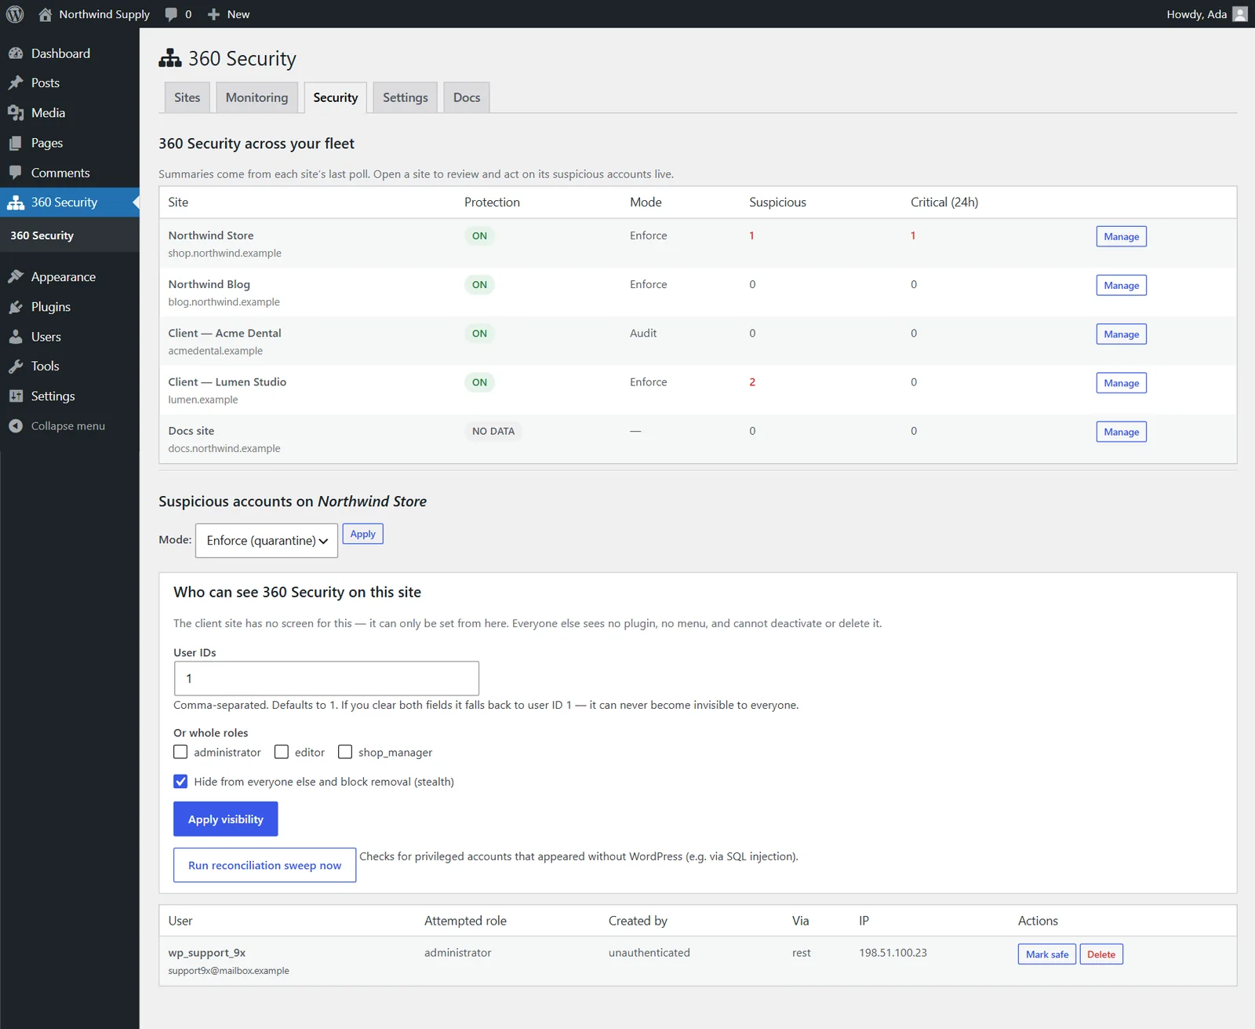Click the 360 Security network icon in sidebar
Image resolution: width=1255 pixels, height=1029 pixels.
pyautogui.click(x=16, y=203)
